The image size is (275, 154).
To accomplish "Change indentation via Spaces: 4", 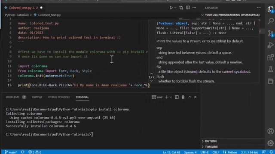I will point(190,152).
